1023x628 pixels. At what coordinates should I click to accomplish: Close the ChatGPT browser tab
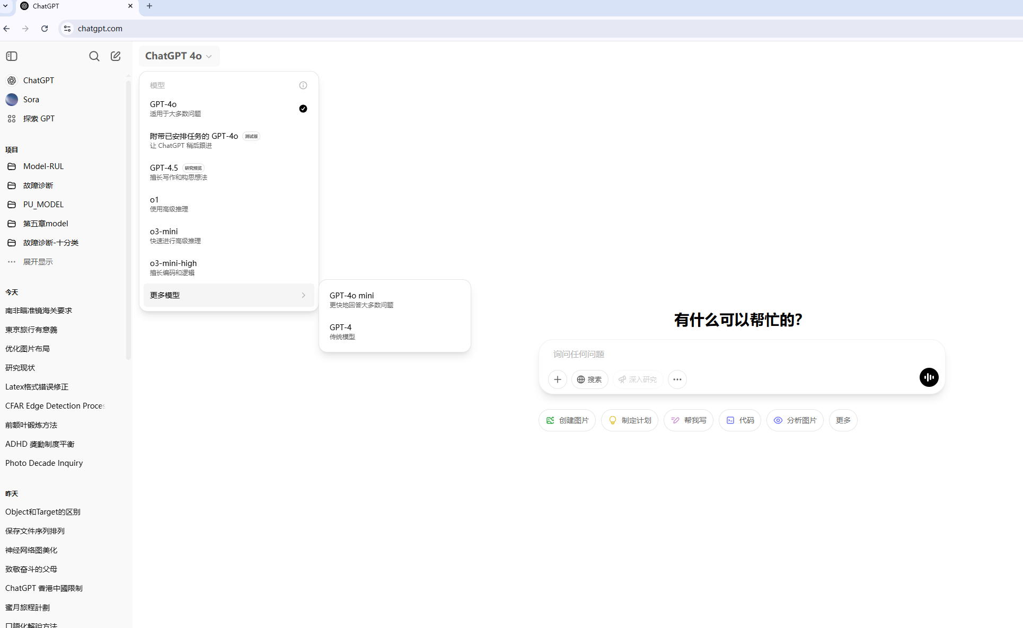point(130,6)
